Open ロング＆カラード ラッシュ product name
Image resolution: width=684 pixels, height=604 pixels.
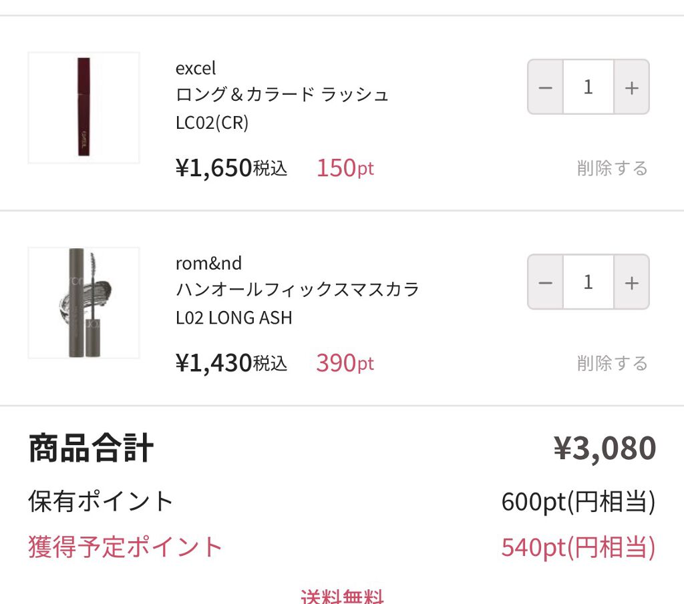pos(282,95)
